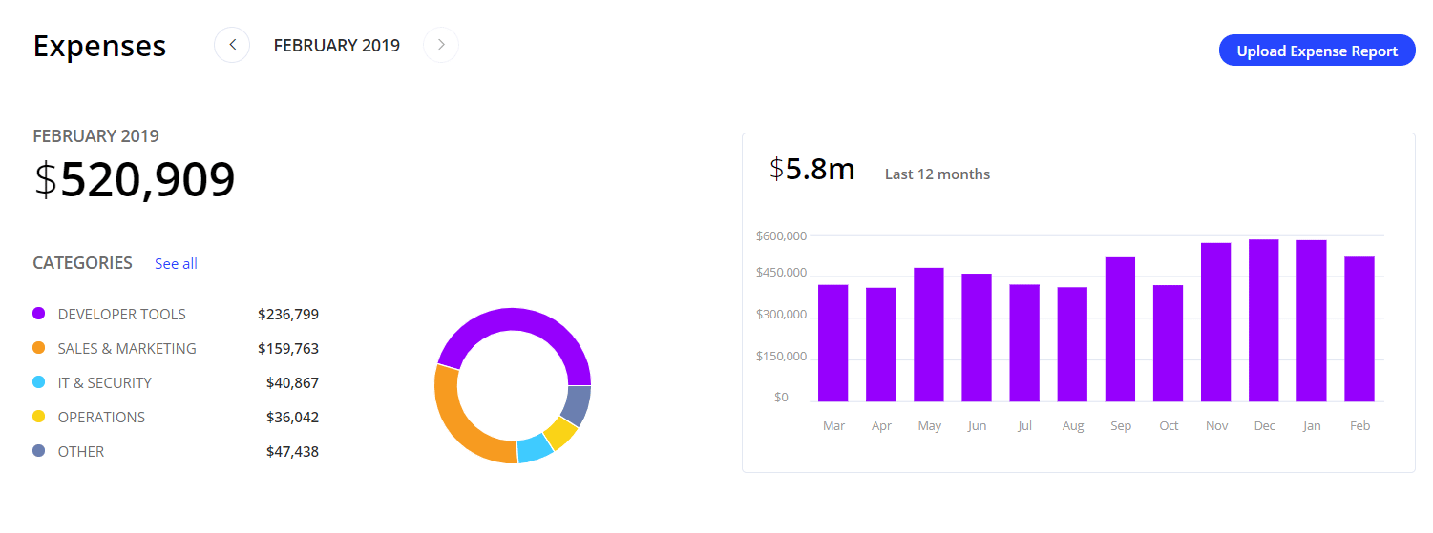Click the Upload Expense Report button
The height and width of the screenshot is (533, 1433).
click(1317, 51)
